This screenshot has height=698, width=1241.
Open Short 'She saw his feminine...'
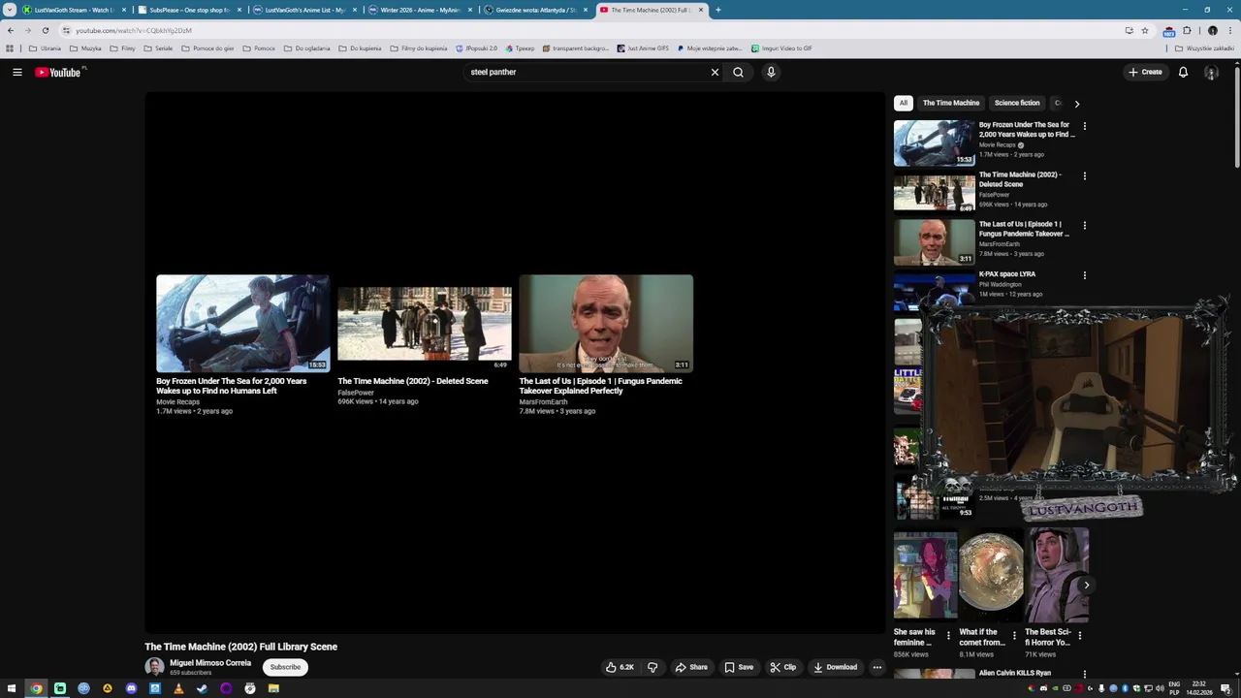tap(925, 574)
